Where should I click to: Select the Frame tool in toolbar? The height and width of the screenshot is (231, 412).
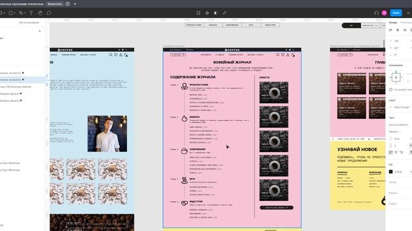tap(2, 13)
